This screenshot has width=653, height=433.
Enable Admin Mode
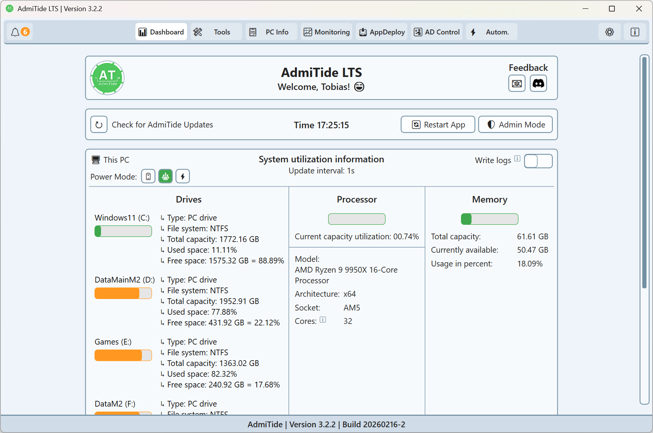pos(515,124)
